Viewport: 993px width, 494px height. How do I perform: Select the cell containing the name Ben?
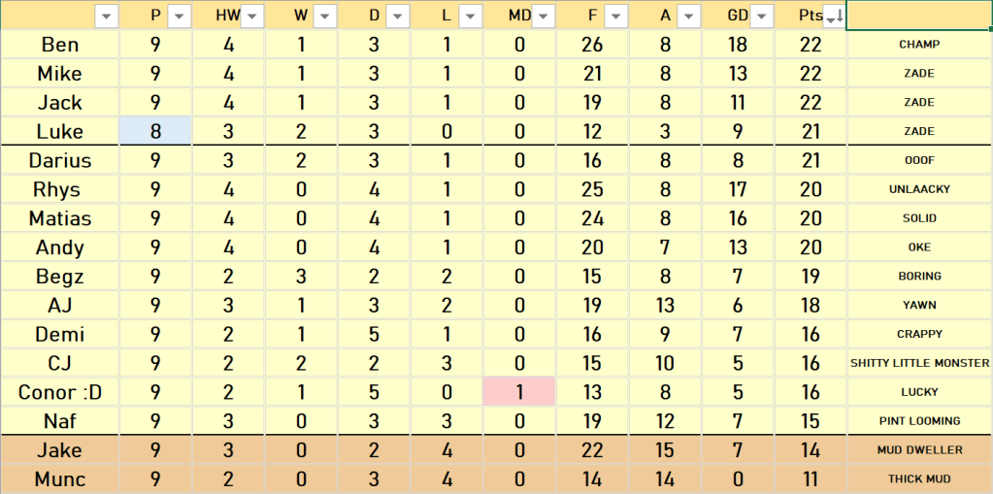click(x=60, y=45)
